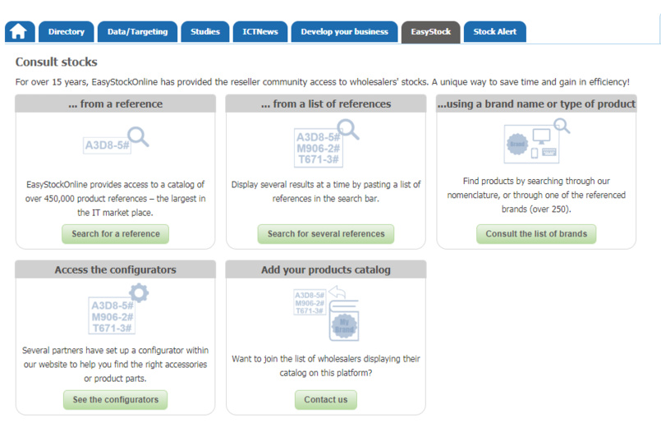Select 'Add your products catalog' header
This screenshot has height=423, width=661.
click(x=326, y=269)
